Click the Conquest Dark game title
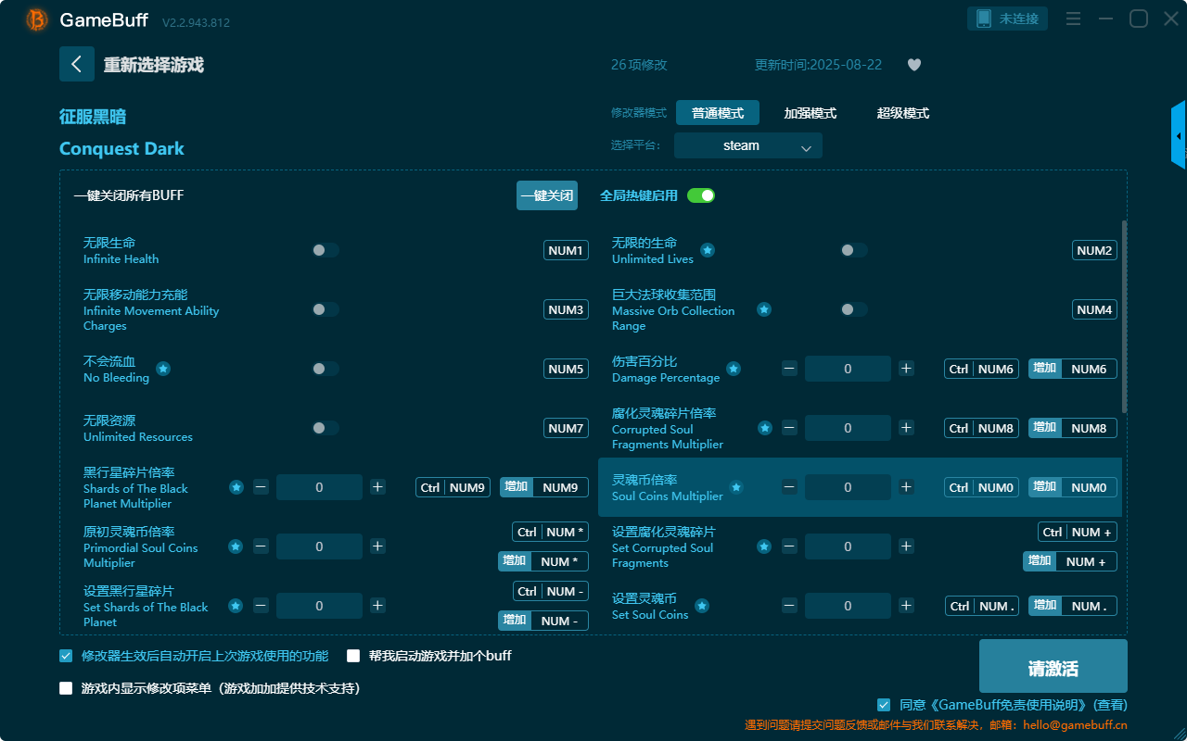 [121, 149]
